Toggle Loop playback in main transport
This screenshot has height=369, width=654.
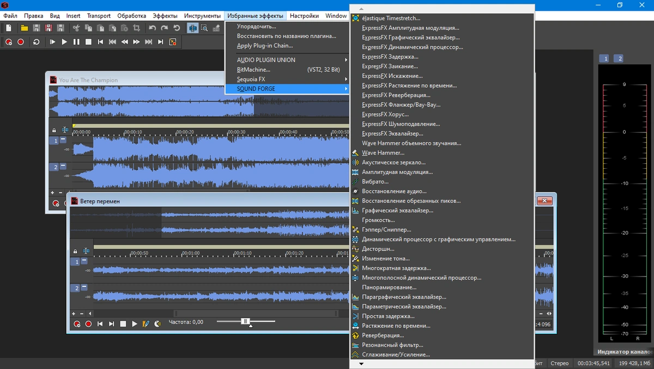tap(37, 42)
